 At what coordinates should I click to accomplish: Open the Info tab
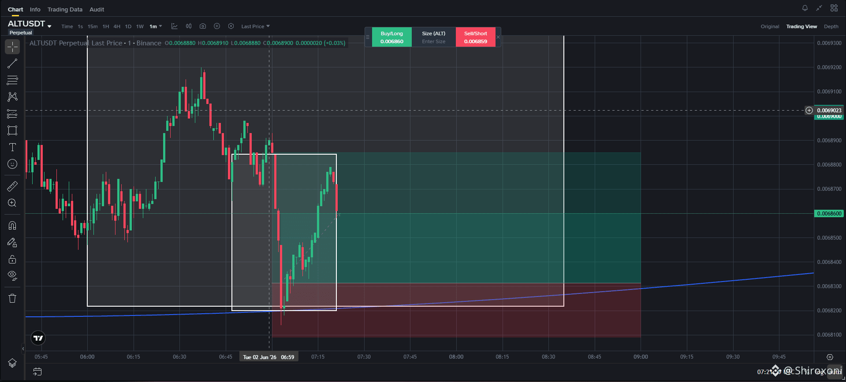click(35, 9)
